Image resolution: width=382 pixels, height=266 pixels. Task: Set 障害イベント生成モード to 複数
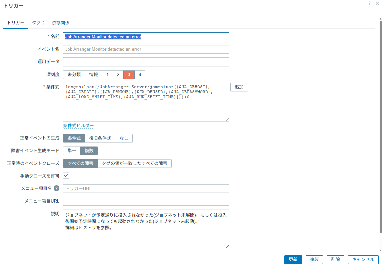(89, 151)
